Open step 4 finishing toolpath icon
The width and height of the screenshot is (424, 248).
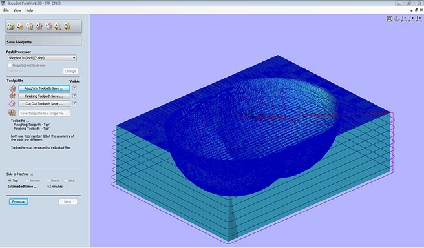[x=39, y=26]
